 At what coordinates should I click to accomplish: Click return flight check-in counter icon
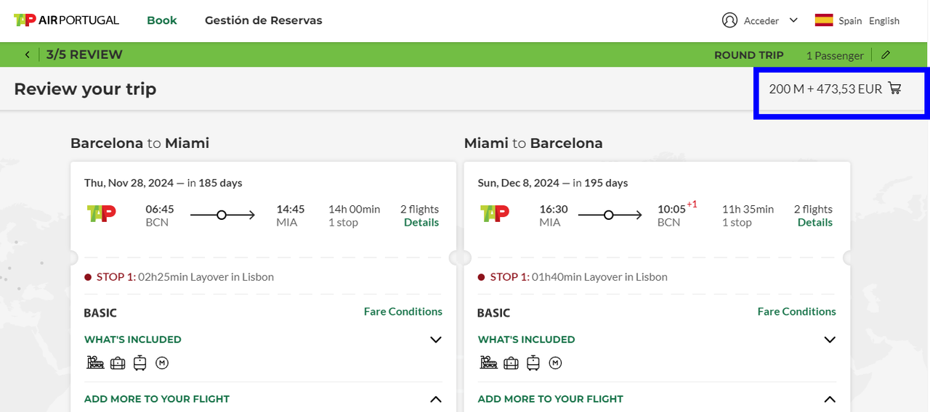tap(489, 363)
